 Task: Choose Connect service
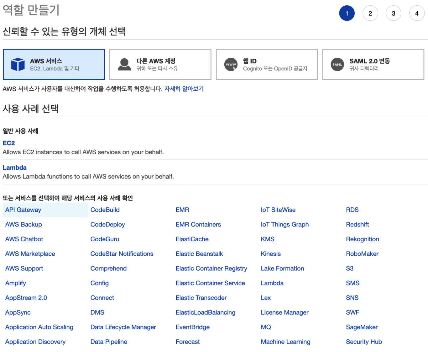click(x=102, y=298)
